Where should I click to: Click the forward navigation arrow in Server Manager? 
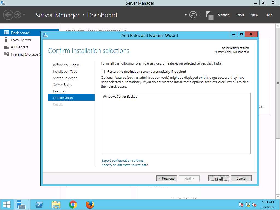click(17, 15)
